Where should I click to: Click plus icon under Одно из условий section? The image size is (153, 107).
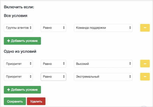click(8, 90)
